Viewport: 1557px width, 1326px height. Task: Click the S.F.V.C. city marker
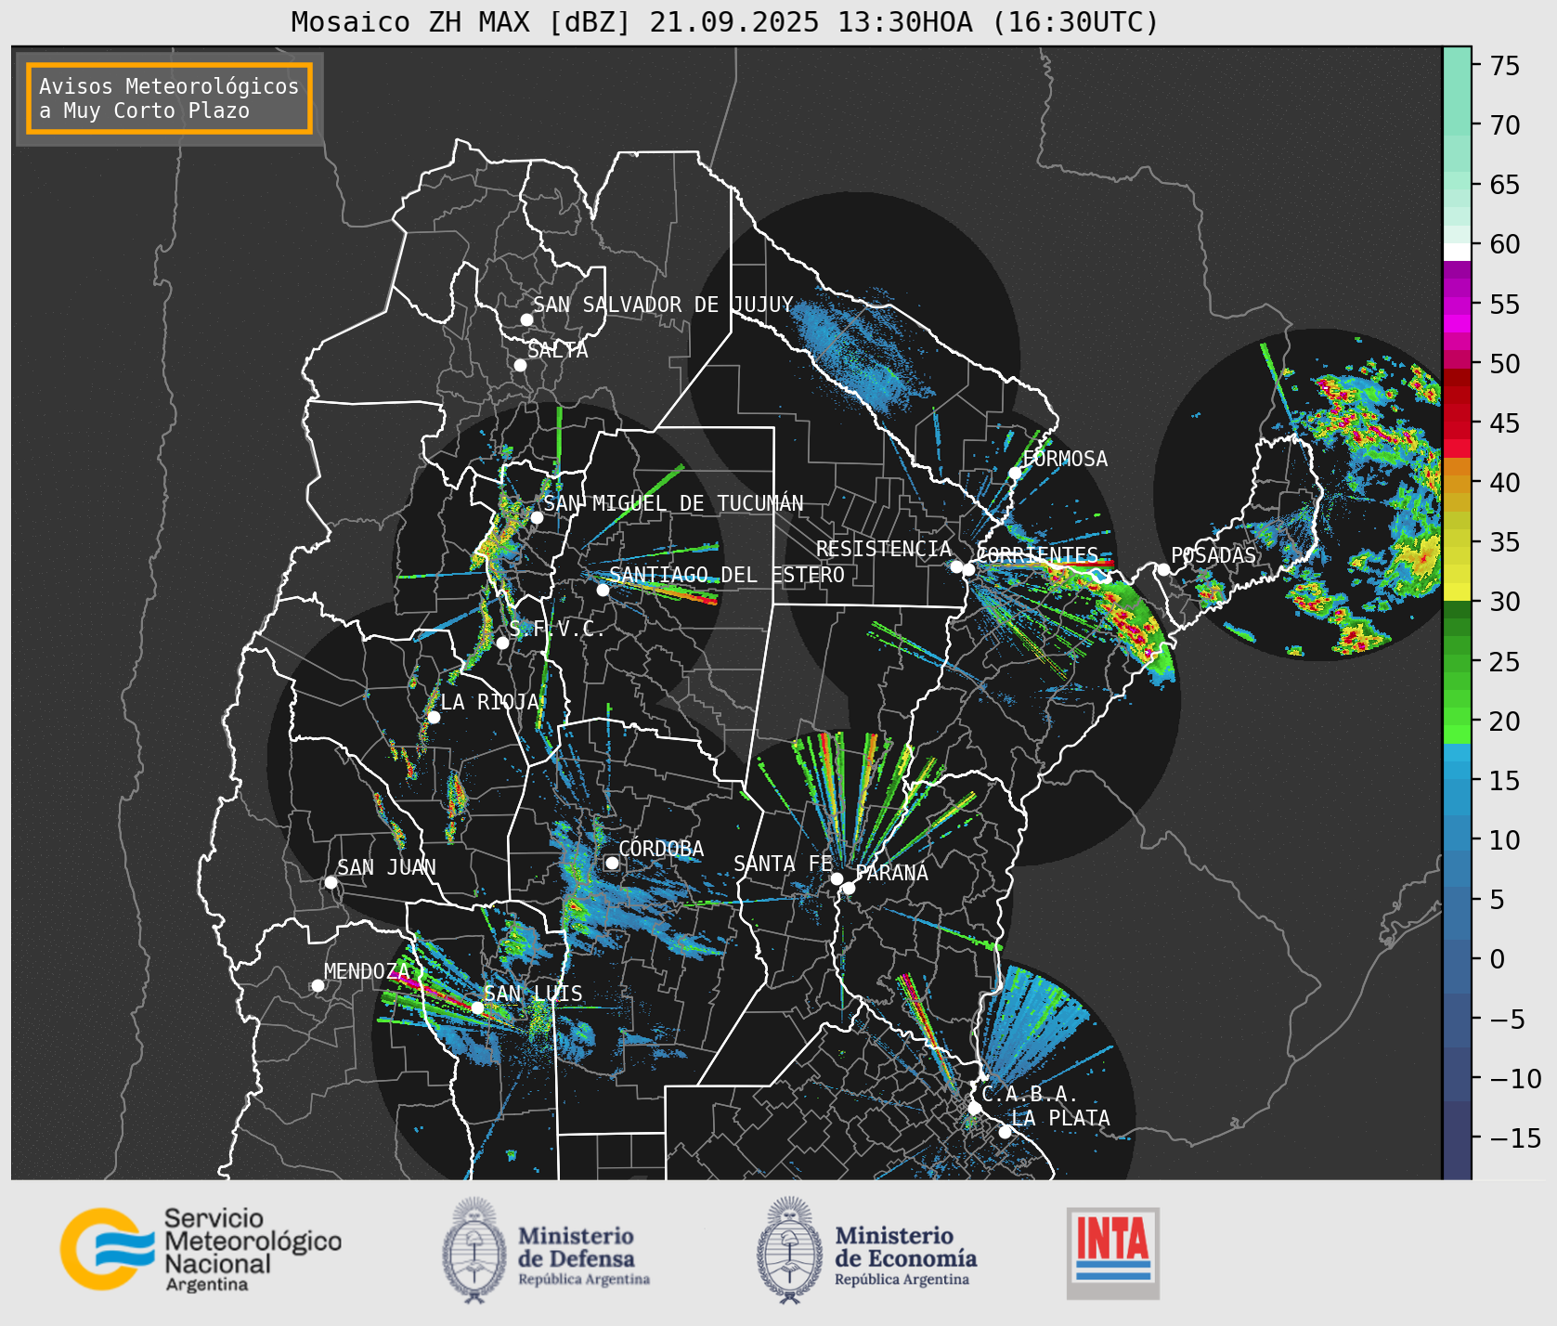click(502, 643)
